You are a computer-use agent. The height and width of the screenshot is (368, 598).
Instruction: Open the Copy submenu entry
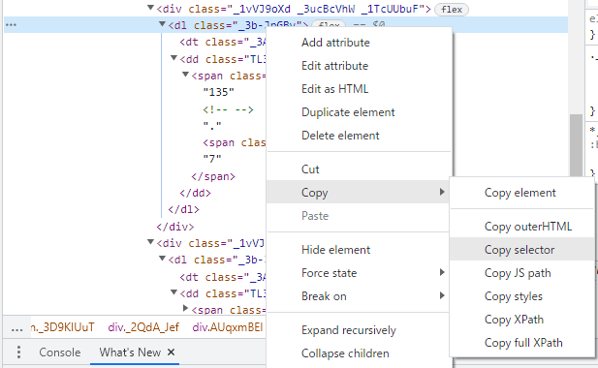[359, 193]
